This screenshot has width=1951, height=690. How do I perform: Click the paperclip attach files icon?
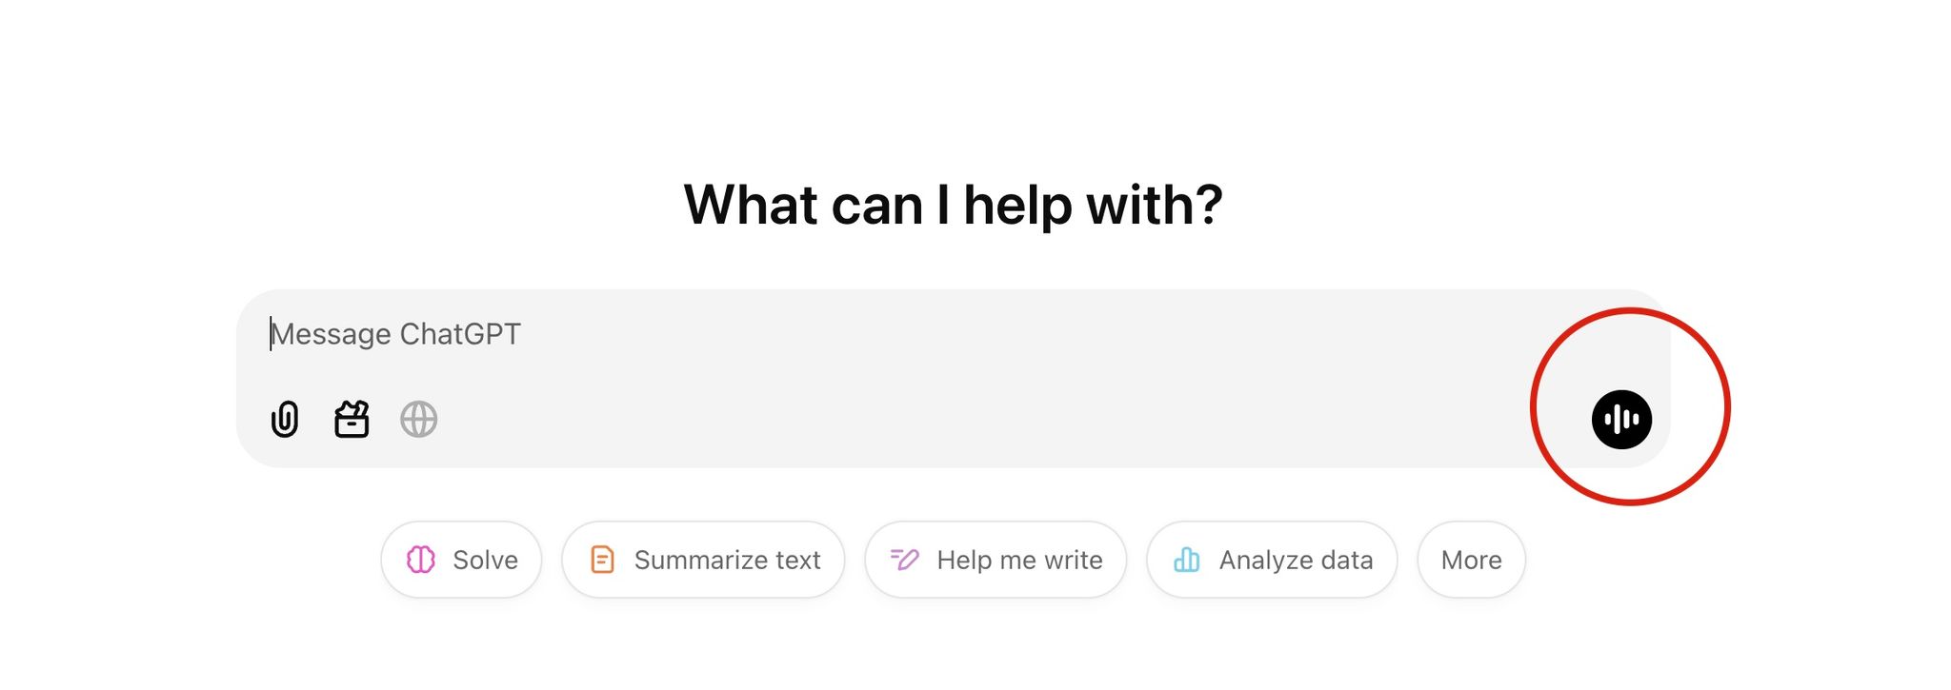[x=285, y=419]
